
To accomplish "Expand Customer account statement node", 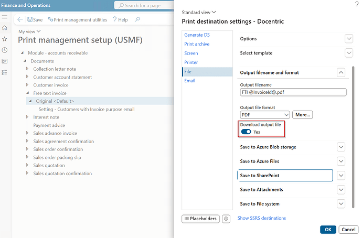I will click(27, 77).
